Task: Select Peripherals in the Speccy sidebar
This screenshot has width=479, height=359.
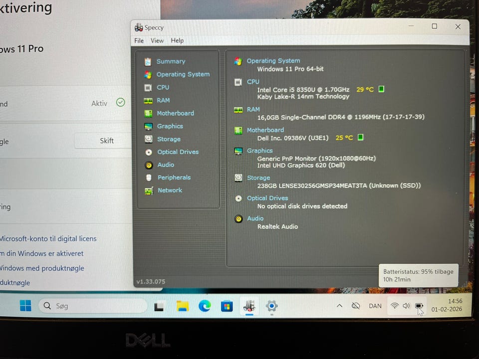Action: pyautogui.click(x=174, y=178)
